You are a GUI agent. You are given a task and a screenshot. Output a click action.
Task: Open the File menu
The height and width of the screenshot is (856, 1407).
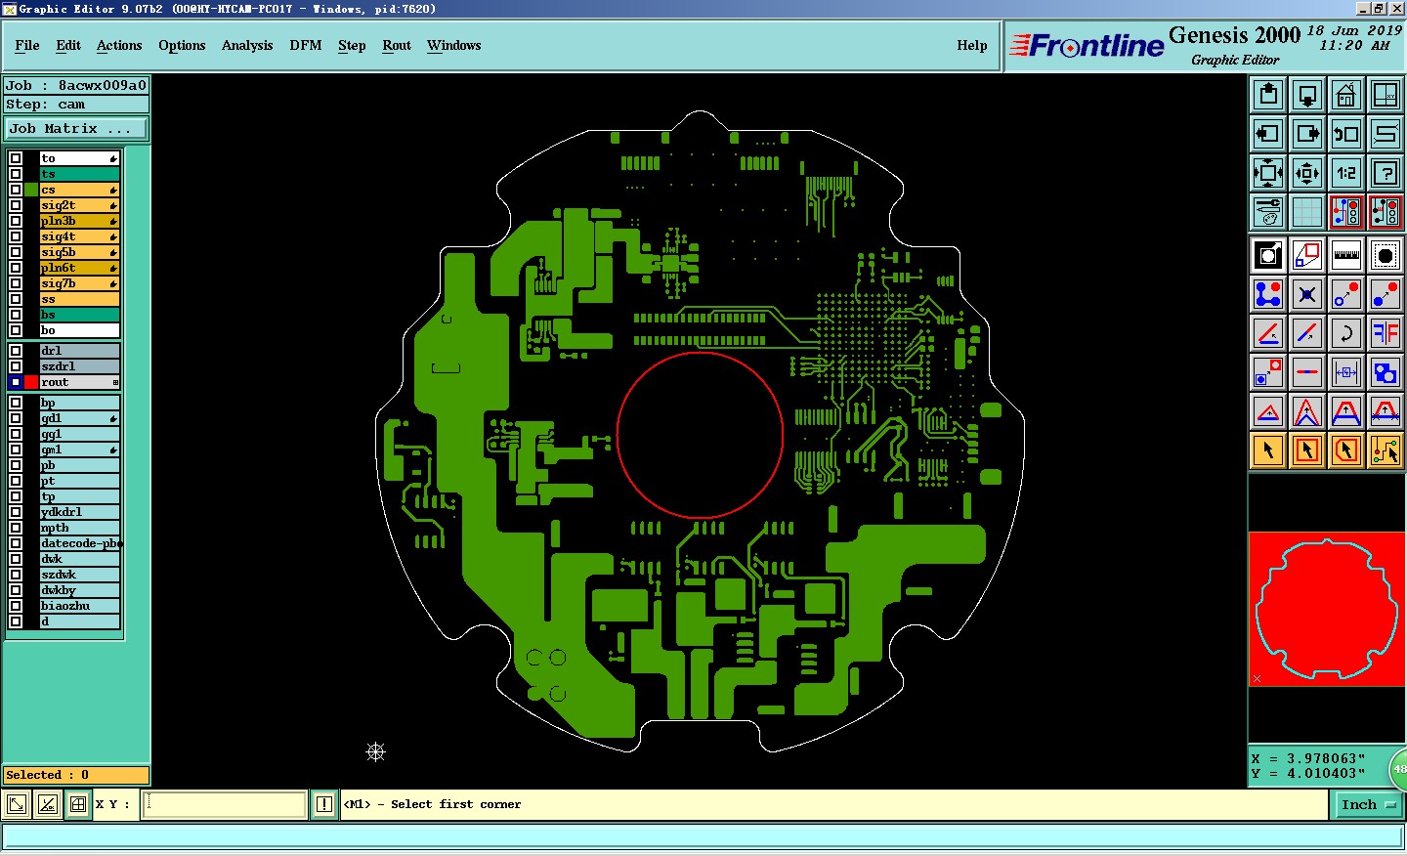[27, 45]
